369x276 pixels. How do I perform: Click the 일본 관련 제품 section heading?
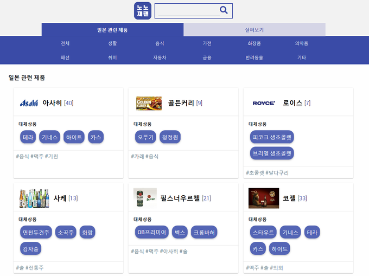27,78
